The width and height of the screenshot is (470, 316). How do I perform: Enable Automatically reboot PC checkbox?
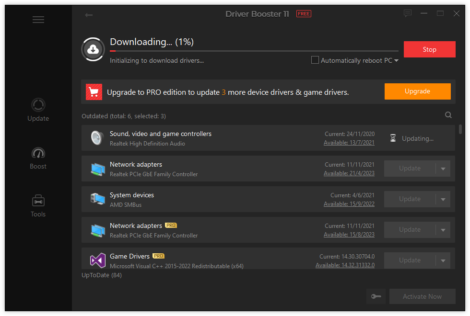pos(315,60)
